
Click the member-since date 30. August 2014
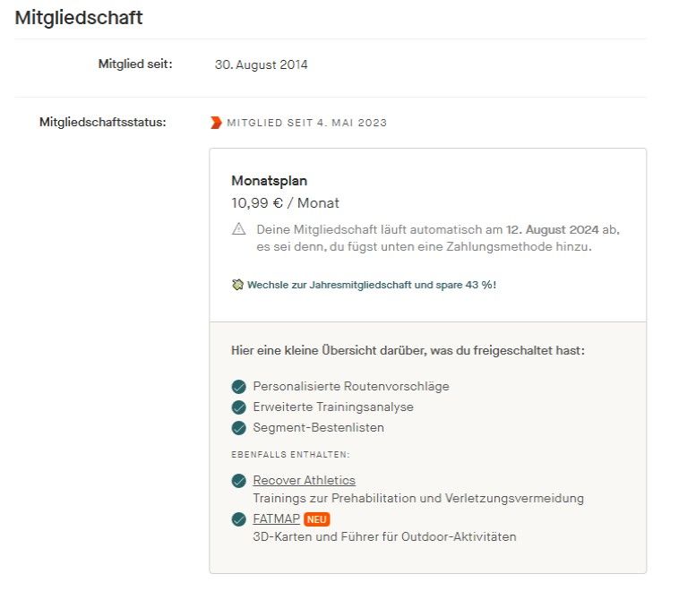click(261, 64)
